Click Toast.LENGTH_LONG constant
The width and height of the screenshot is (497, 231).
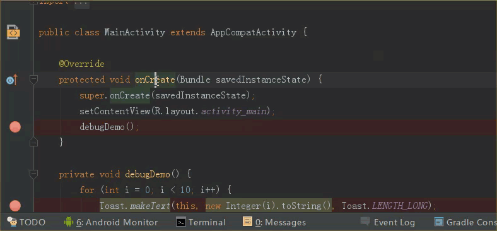399,206
